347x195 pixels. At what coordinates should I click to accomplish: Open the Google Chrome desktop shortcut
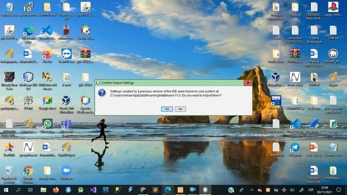pos(28,174)
